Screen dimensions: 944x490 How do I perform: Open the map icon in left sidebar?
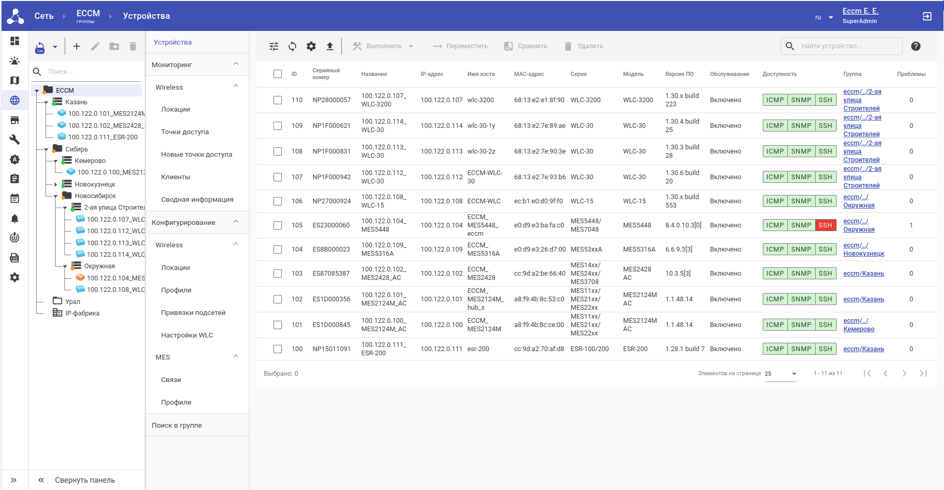coord(15,80)
